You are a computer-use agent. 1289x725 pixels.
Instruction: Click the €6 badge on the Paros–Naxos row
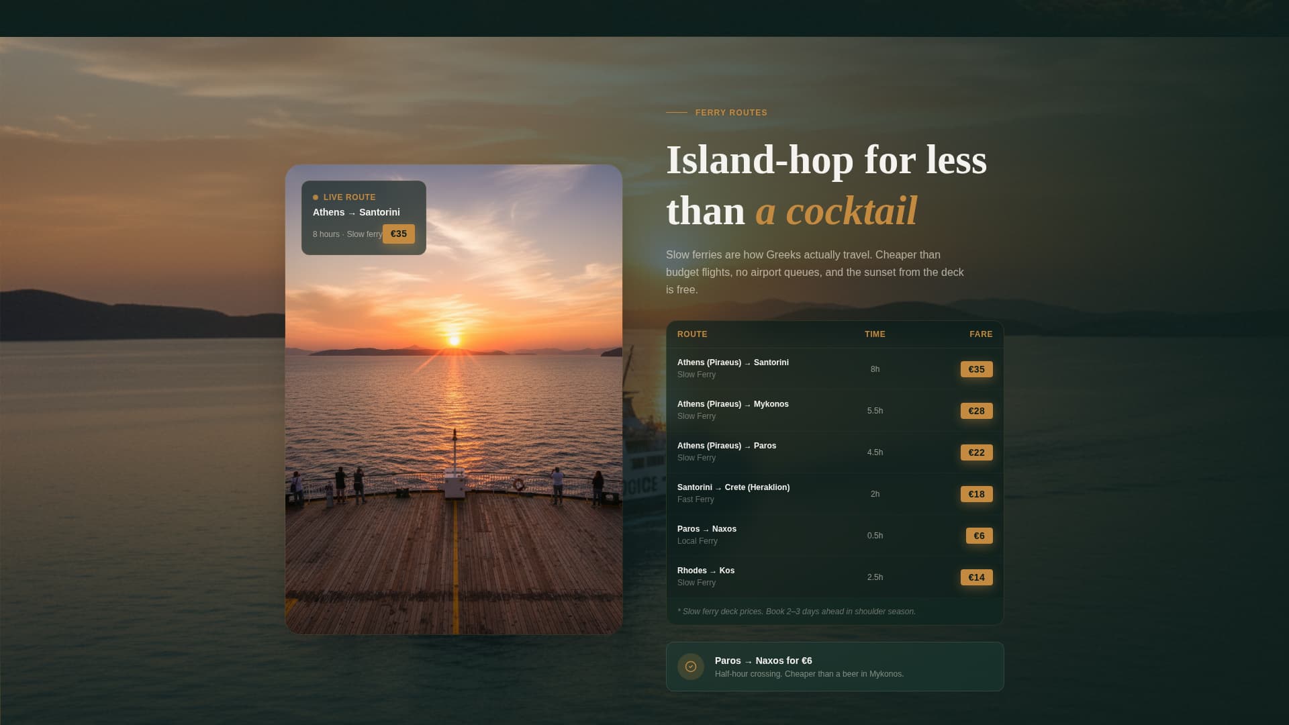(978, 535)
